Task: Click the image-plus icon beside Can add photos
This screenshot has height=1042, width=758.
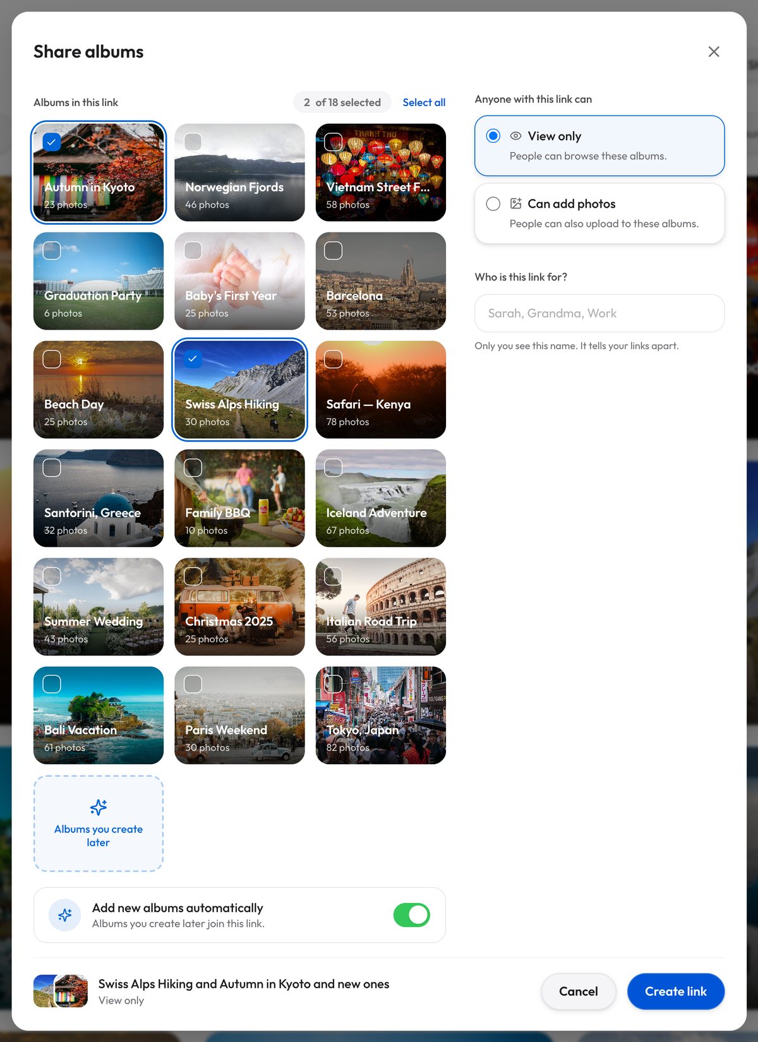Action: (x=516, y=203)
